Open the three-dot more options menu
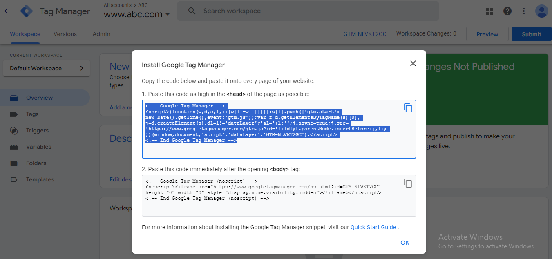552x259 pixels. pyautogui.click(x=524, y=11)
